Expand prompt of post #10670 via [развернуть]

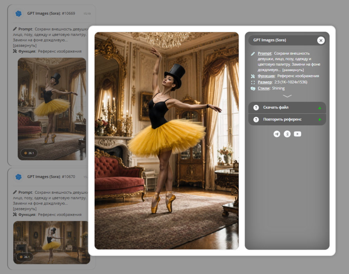click(25, 209)
